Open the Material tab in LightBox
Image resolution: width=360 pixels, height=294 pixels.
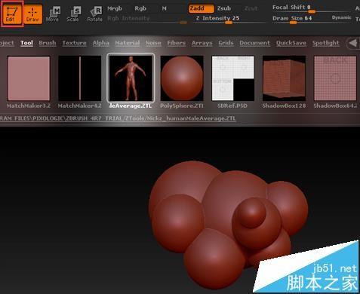pos(128,43)
